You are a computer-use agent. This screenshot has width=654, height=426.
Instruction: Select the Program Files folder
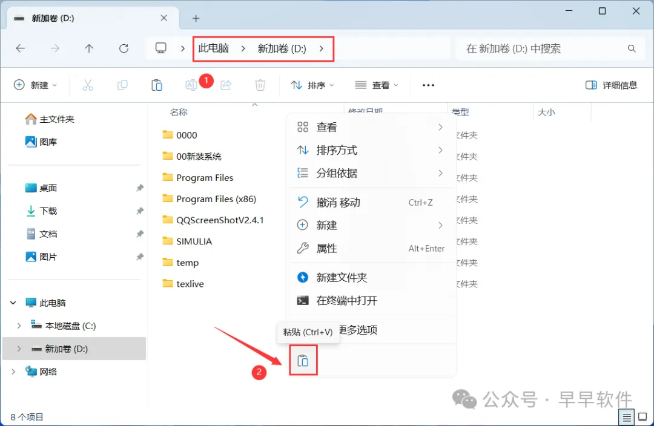point(197,177)
